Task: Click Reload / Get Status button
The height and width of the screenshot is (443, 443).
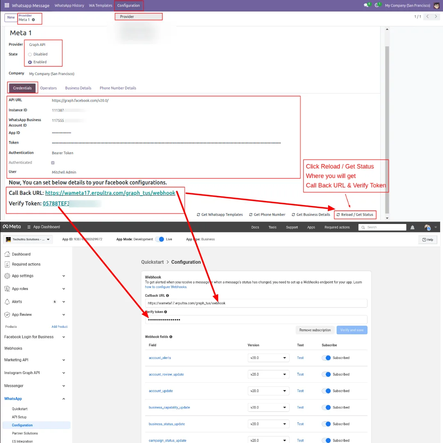Action: click(x=355, y=215)
